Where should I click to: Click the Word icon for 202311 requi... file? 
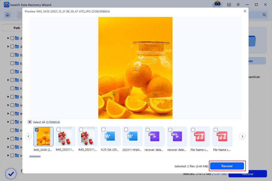pos(132,136)
